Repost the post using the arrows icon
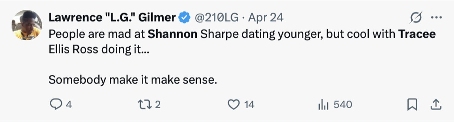Image resolution: width=454 pixels, height=122 pixels. (x=145, y=105)
